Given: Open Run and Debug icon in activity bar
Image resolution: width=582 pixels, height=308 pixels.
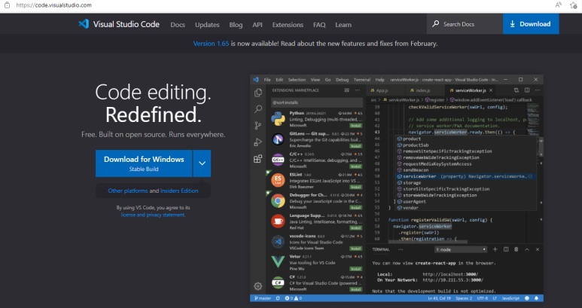Looking at the screenshot, I should [x=258, y=142].
